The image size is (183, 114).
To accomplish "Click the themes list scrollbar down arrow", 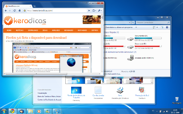I will (152, 82).
